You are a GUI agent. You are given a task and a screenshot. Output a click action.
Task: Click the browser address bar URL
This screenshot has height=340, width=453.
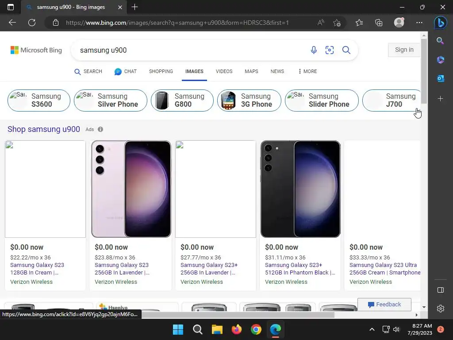tap(177, 23)
